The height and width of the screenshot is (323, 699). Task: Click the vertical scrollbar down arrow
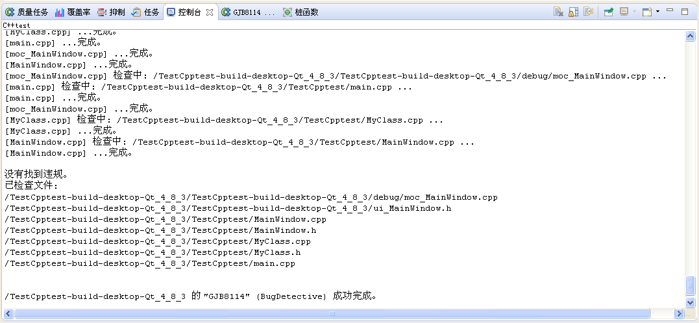coord(690,302)
